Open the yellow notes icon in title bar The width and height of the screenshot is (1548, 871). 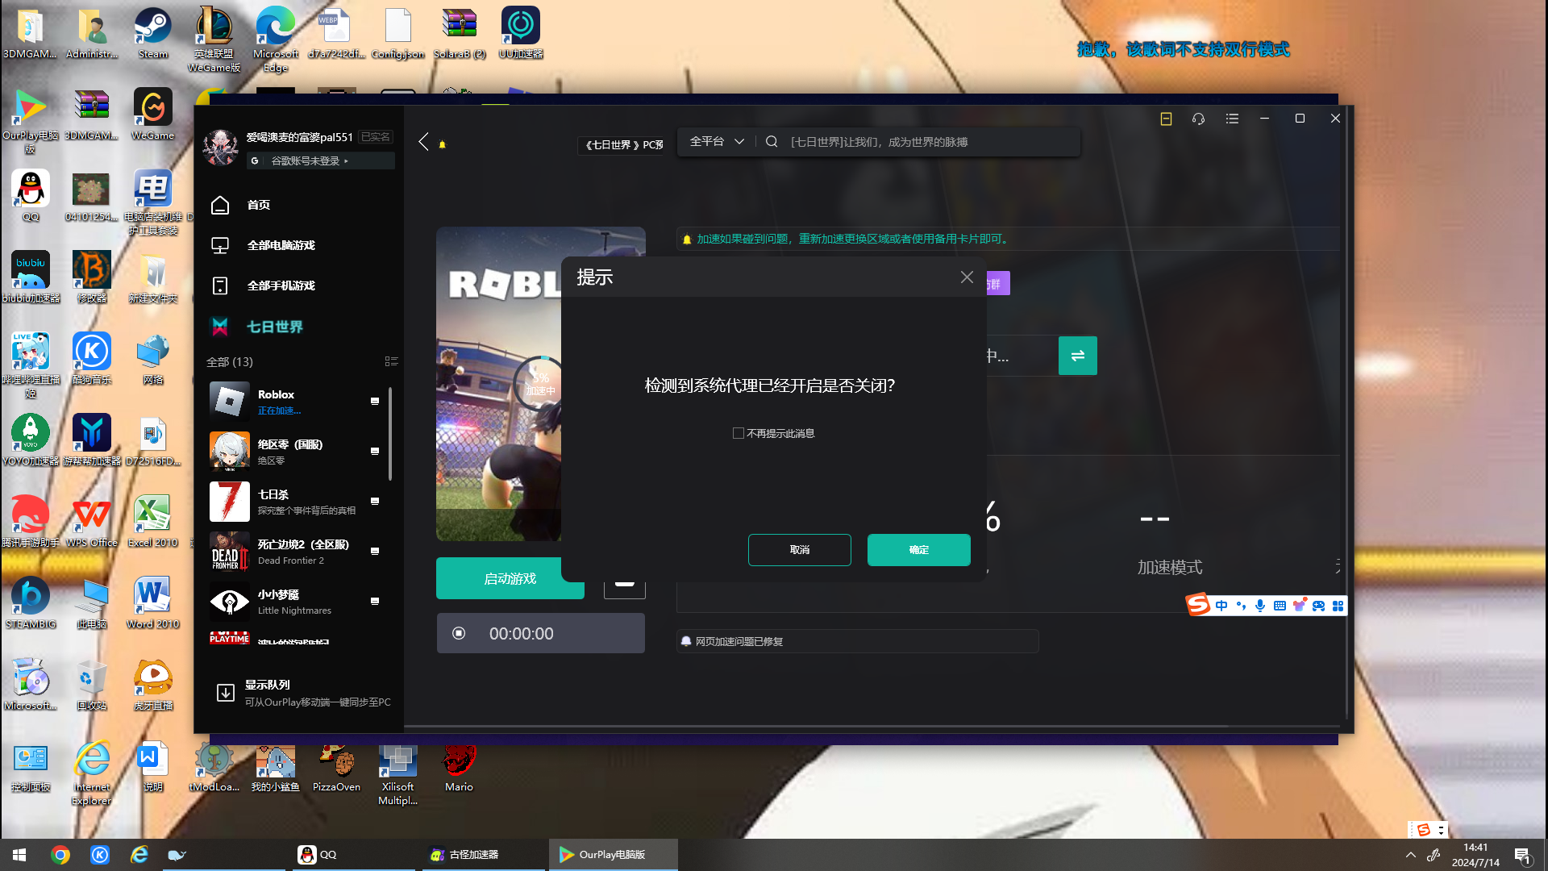point(1166,119)
